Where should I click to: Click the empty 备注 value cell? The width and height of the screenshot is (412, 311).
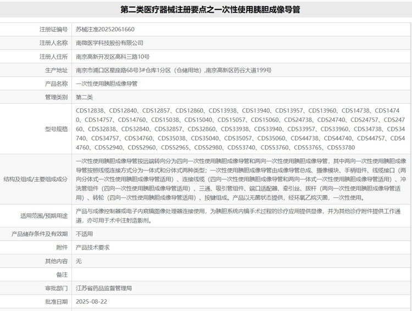pyautogui.click(x=242, y=274)
